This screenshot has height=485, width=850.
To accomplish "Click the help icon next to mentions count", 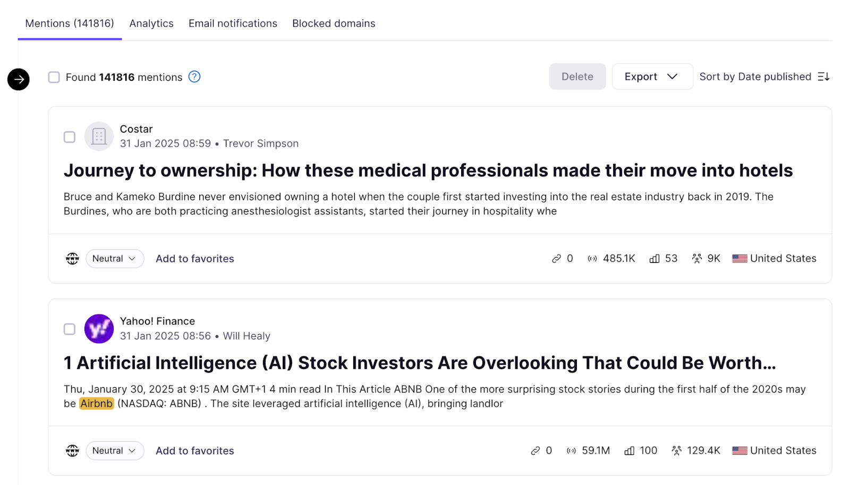I will [194, 76].
